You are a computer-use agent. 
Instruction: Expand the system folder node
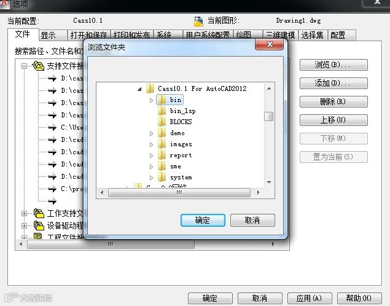151,178
